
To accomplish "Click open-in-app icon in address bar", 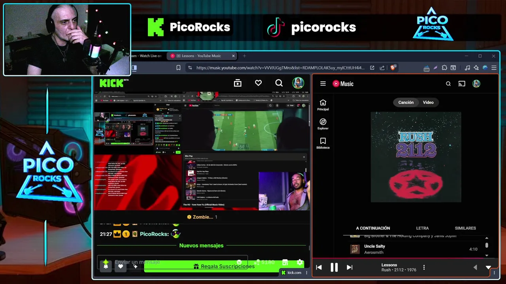I will [x=372, y=68].
